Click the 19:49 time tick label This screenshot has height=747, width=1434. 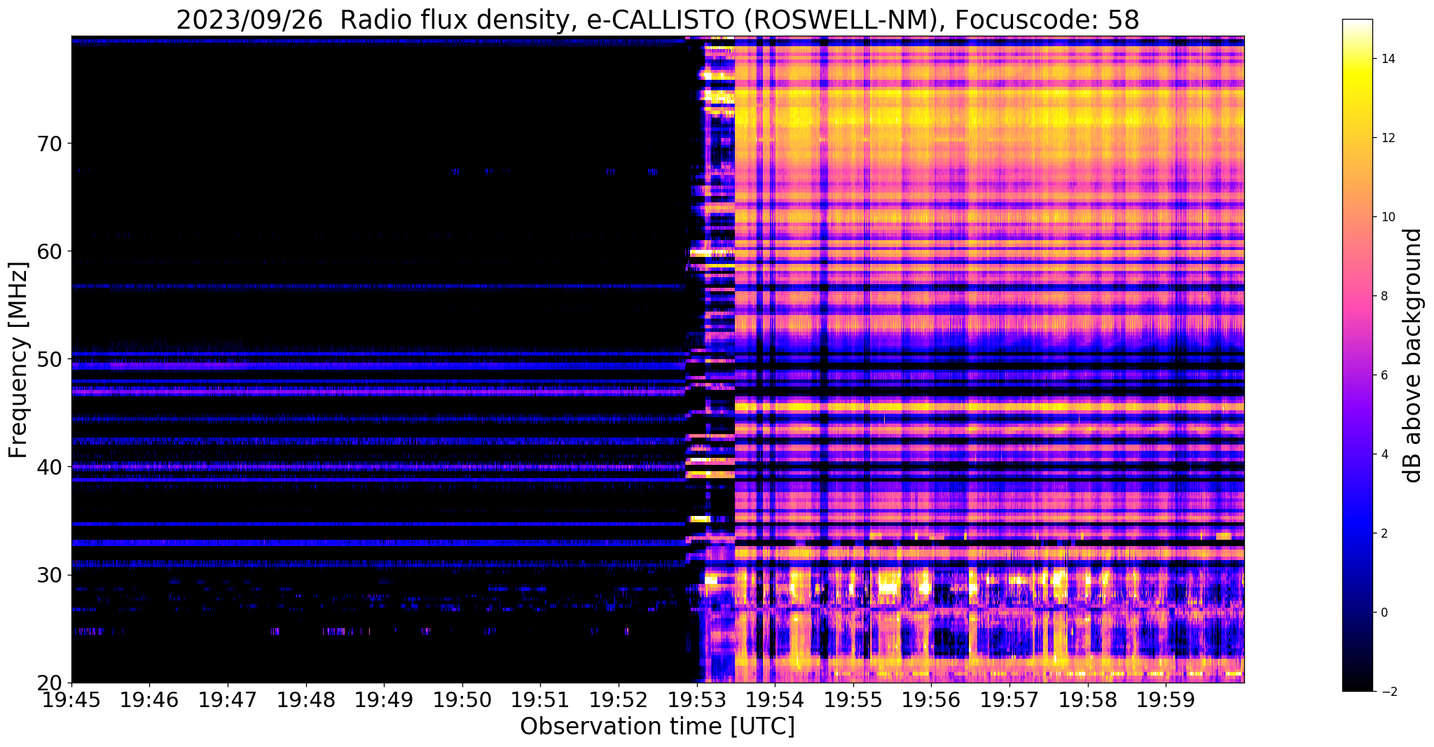(384, 699)
